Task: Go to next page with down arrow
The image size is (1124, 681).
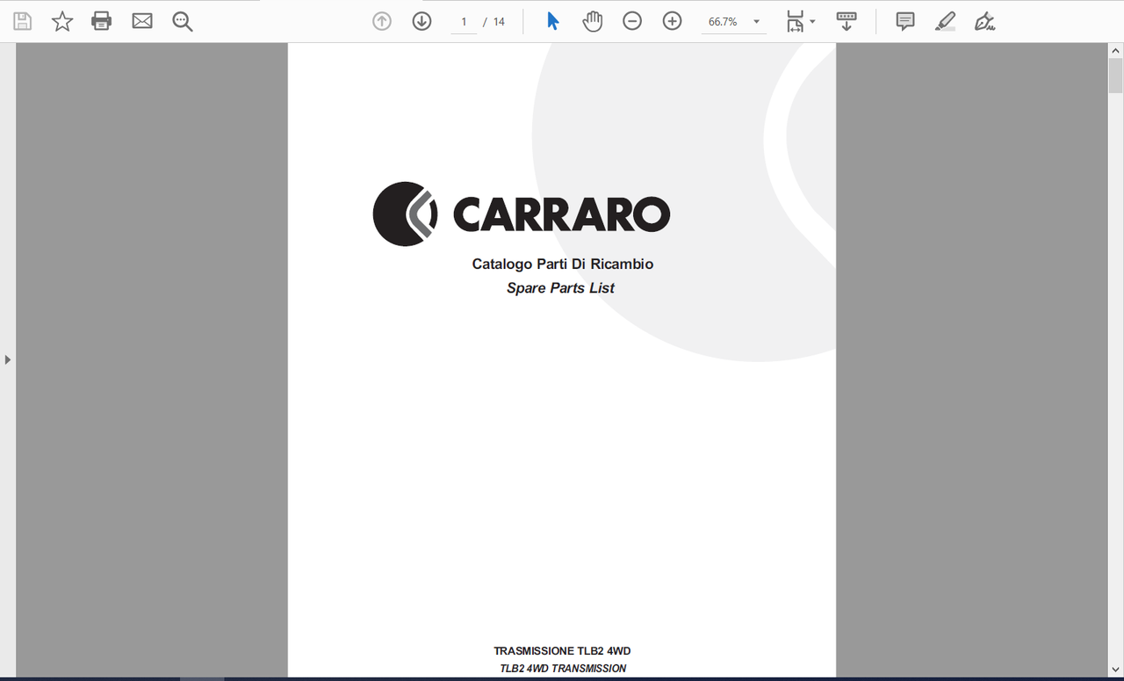Action: 421,21
